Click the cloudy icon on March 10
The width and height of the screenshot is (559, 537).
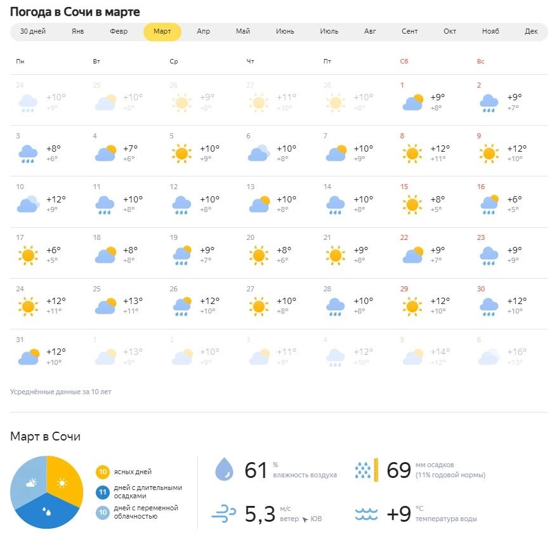28,204
